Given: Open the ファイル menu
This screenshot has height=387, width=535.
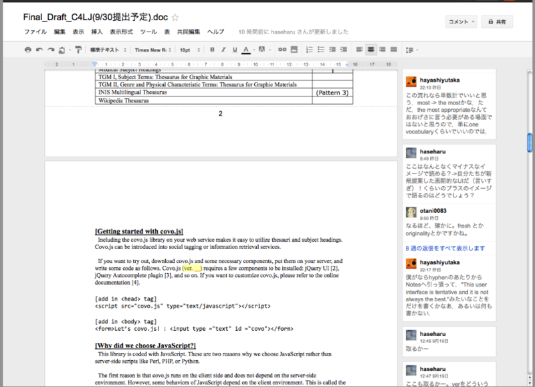Looking at the screenshot, I should pyautogui.click(x=35, y=31).
